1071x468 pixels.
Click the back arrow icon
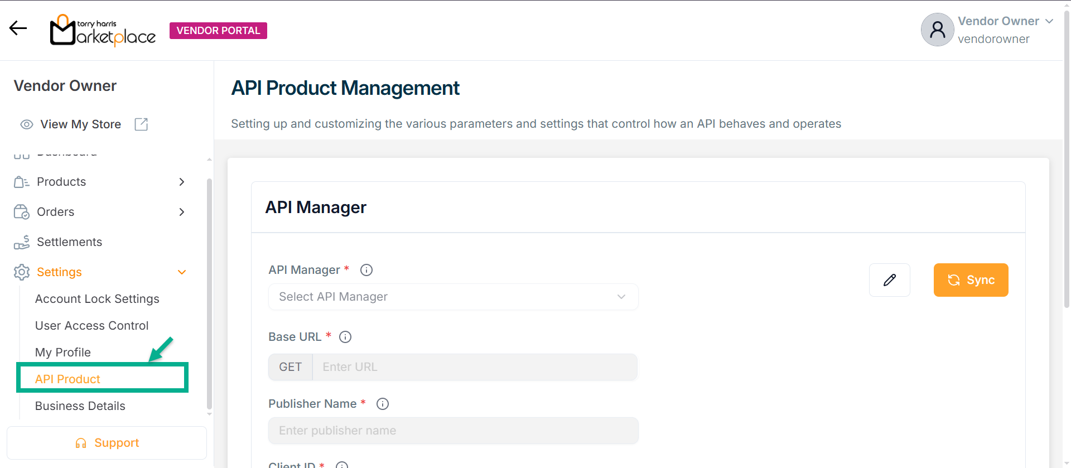click(18, 28)
